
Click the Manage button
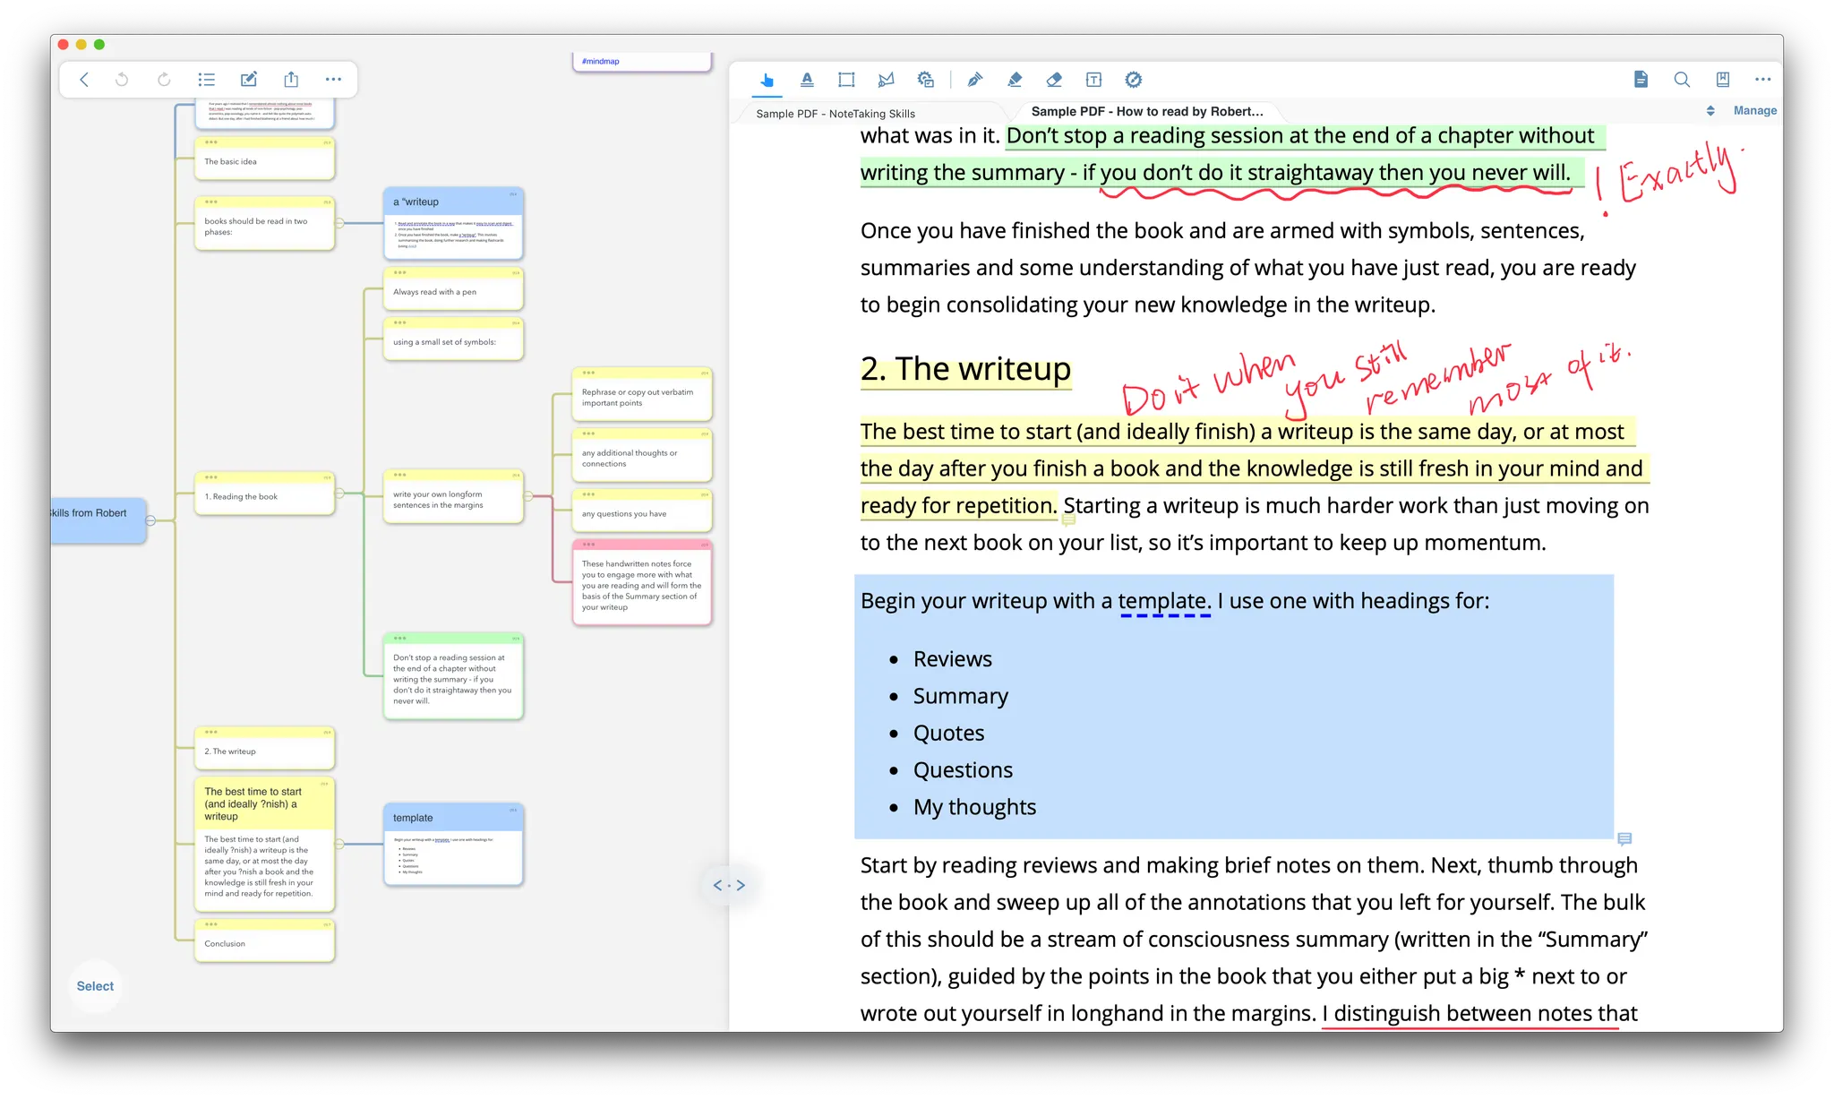click(1754, 111)
